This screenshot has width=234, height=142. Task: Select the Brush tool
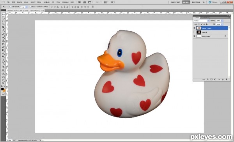click(3, 37)
